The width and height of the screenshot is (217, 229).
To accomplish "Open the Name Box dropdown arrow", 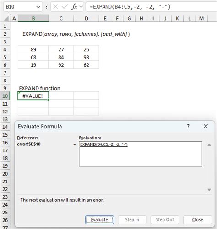I will [x=38, y=7].
